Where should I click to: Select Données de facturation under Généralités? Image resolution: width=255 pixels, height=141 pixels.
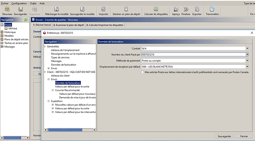tap(64, 65)
